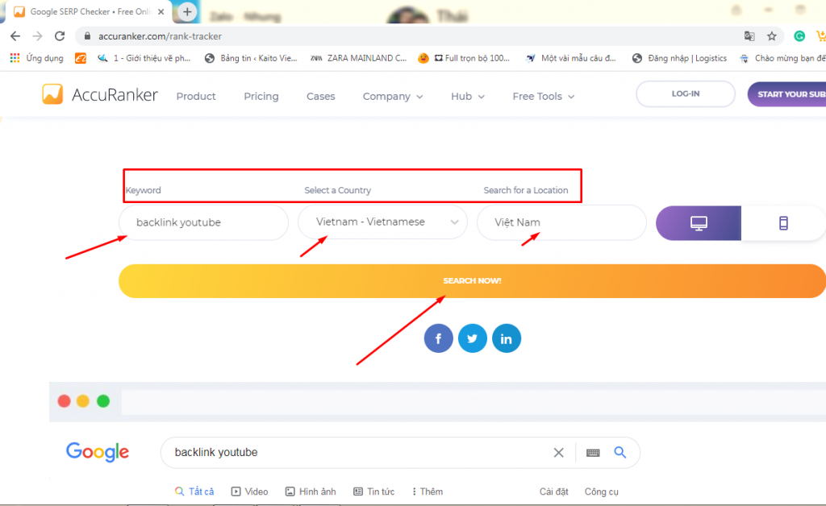
Task: Open the Grammarly extension icon
Action: pos(799,36)
